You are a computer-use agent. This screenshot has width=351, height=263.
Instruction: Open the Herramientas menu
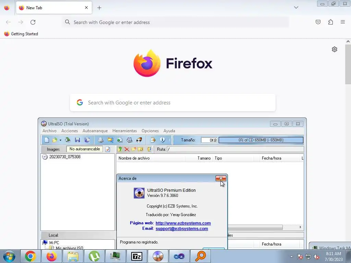124,131
